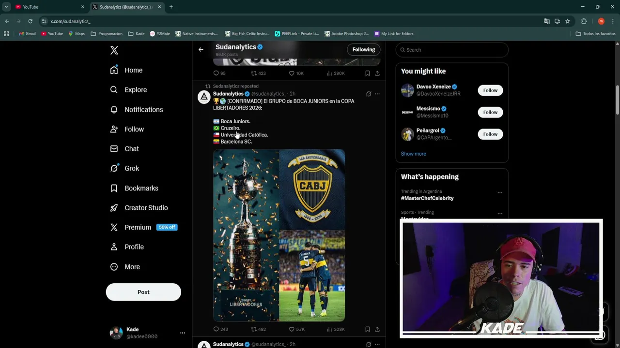620x348 pixels.
Task: Open Chrome menu three dots
Action: coord(613,21)
